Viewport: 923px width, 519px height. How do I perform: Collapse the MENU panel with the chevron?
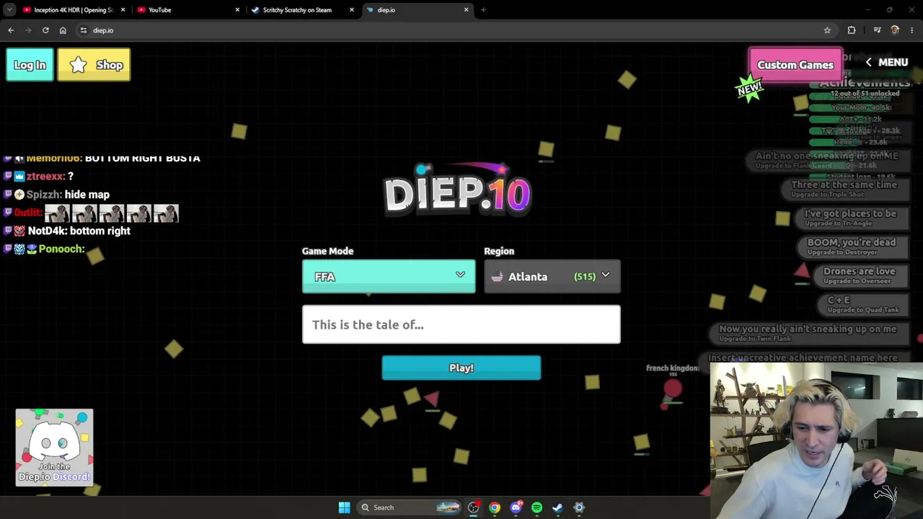[886, 63]
